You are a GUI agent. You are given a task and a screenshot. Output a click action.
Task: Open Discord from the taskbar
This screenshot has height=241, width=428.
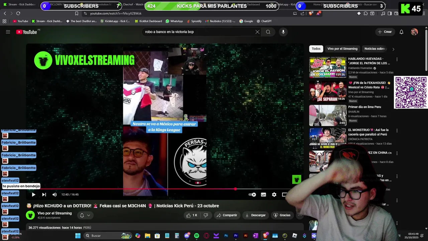click(187, 236)
